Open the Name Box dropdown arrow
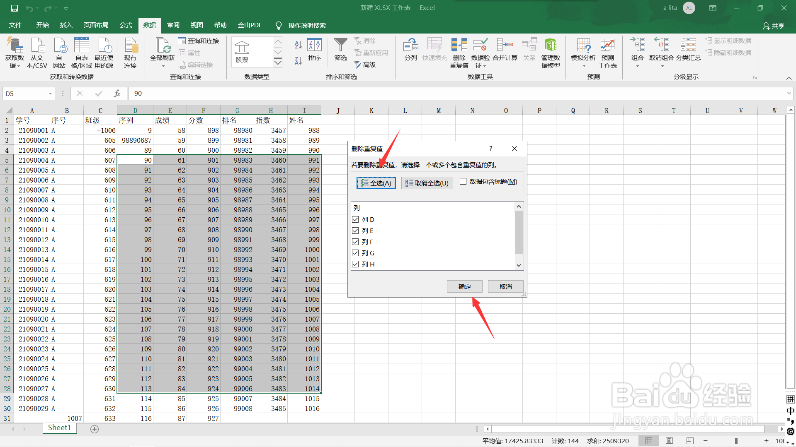796x447 pixels. coord(50,94)
